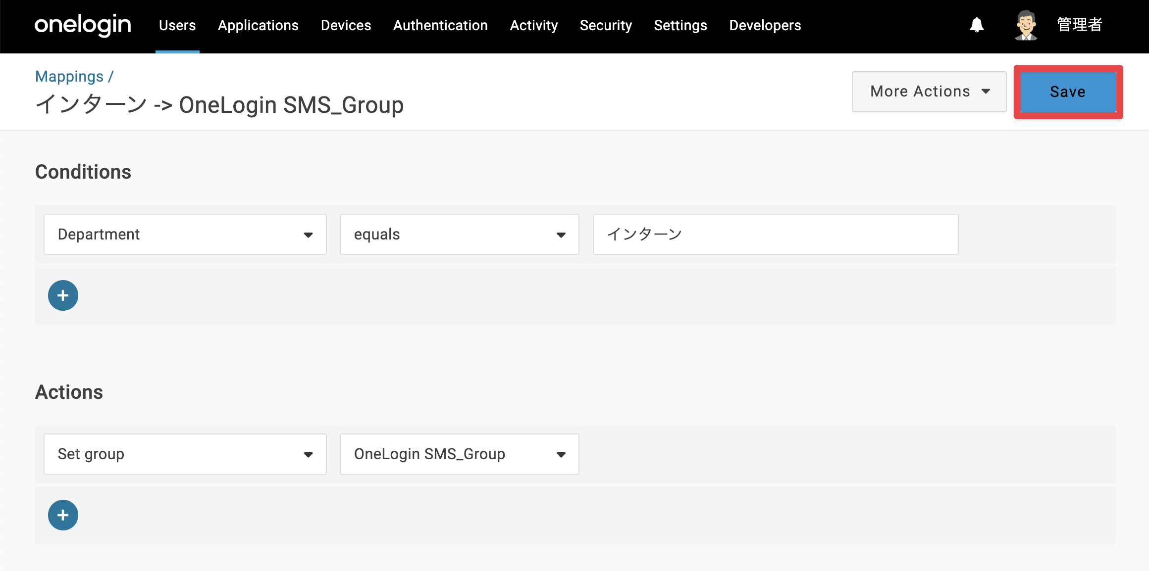The height and width of the screenshot is (571, 1149).
Task: Open the Applications menu
Action: point(258,25)
